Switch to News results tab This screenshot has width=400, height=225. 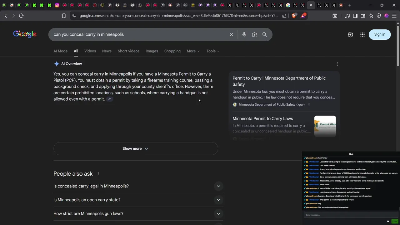point(107,51)
